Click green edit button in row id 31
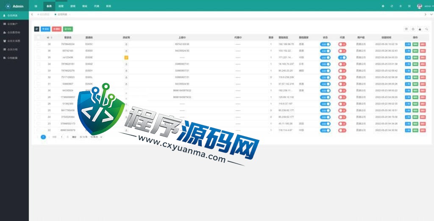This screenshot has height=221, width=434. click(415, 84)
